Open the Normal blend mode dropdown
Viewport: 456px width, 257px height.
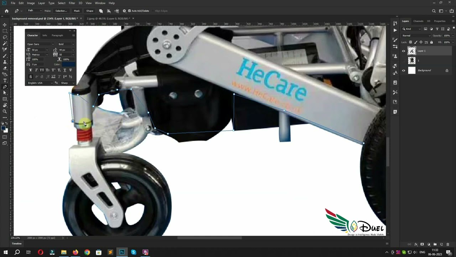(x=416, y=36)
